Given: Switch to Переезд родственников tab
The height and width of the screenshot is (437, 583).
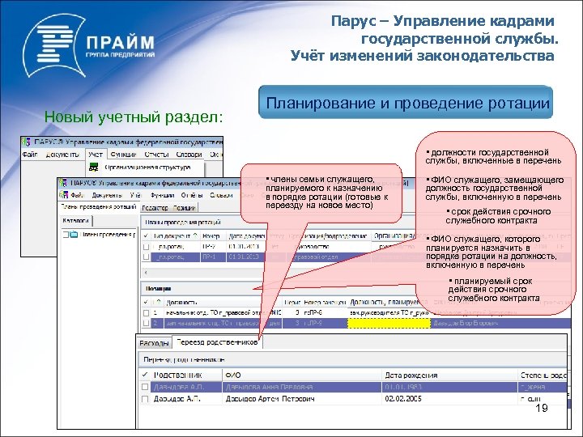Looking at the screenshot, I should pos(218,342).
